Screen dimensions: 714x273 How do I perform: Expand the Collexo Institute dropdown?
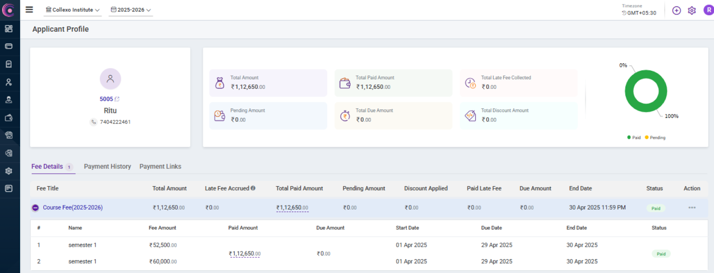click(73, 10)
